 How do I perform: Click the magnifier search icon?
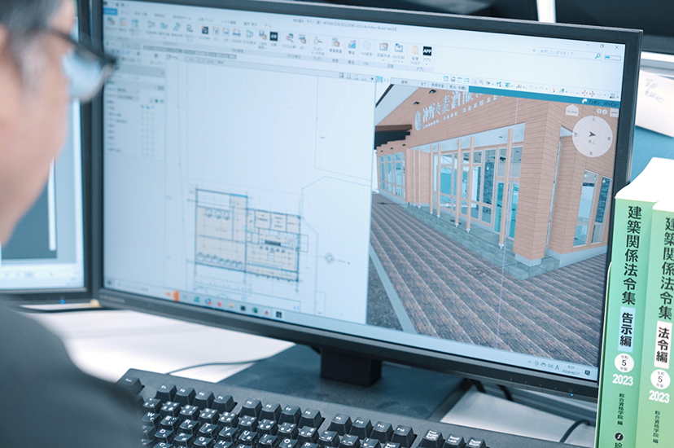click(x=597, y=56)
